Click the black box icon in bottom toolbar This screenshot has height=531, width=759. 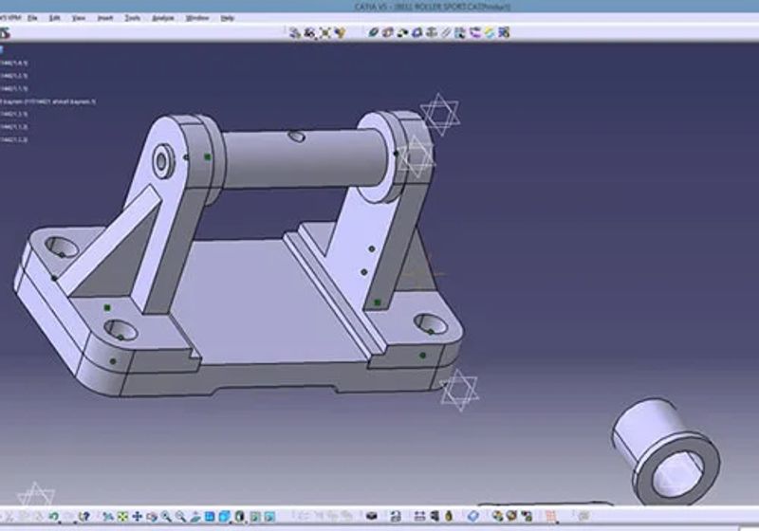pos(372,516)
